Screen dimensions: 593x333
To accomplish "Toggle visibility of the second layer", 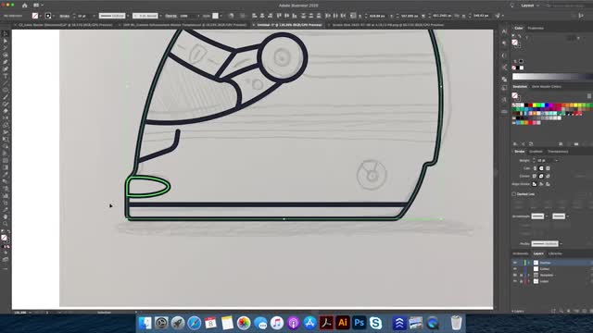I will click(x=515, y=269).
